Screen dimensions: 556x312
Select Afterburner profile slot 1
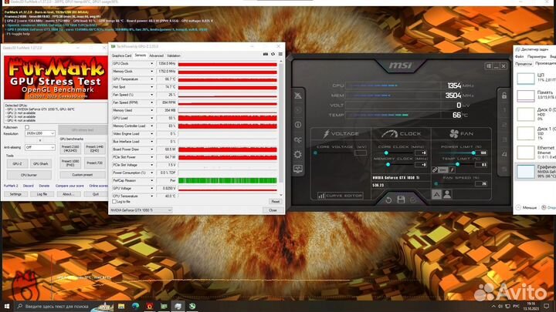(503, 110)
